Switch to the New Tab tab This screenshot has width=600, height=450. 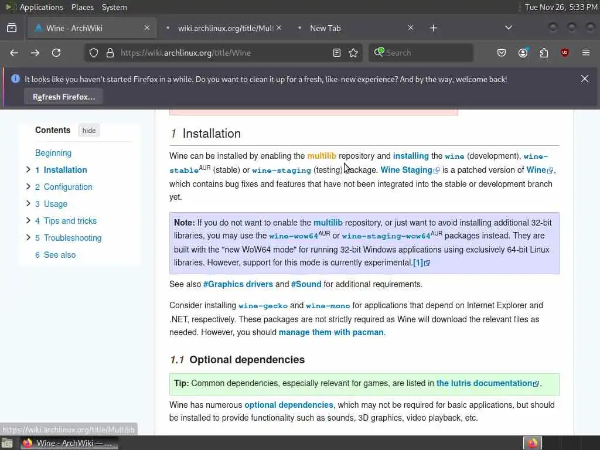(x=356, y=28)
